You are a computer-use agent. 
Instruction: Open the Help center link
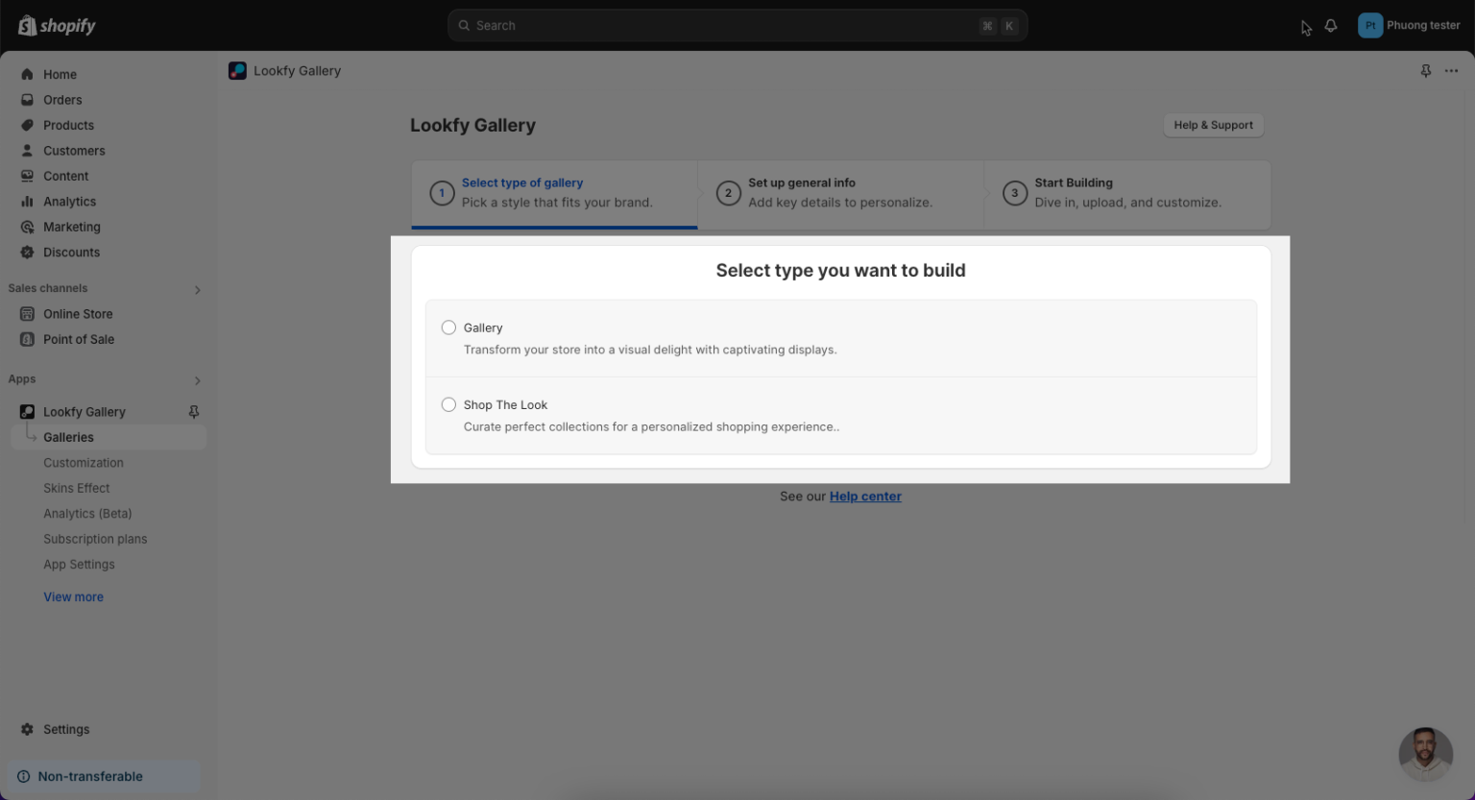[864, 496]
